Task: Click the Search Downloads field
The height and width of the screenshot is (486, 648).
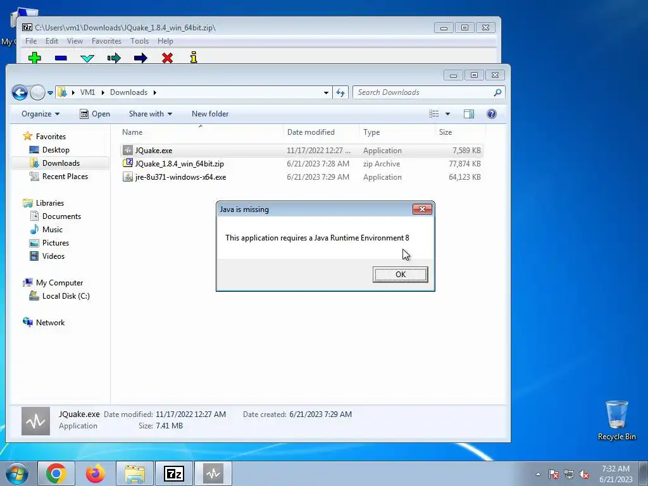Action: click(423, 92)
